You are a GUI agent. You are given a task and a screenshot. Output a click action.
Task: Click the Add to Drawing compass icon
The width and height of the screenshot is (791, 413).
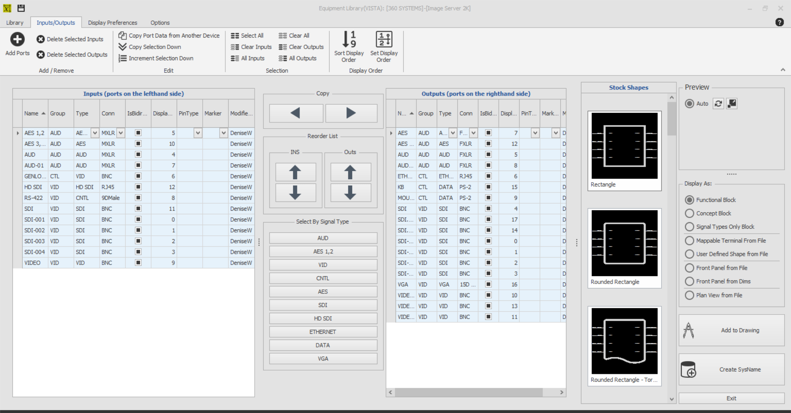[688, 330]
